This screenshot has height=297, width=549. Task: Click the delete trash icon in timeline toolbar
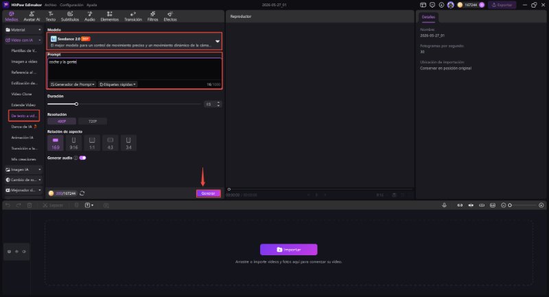30,205
